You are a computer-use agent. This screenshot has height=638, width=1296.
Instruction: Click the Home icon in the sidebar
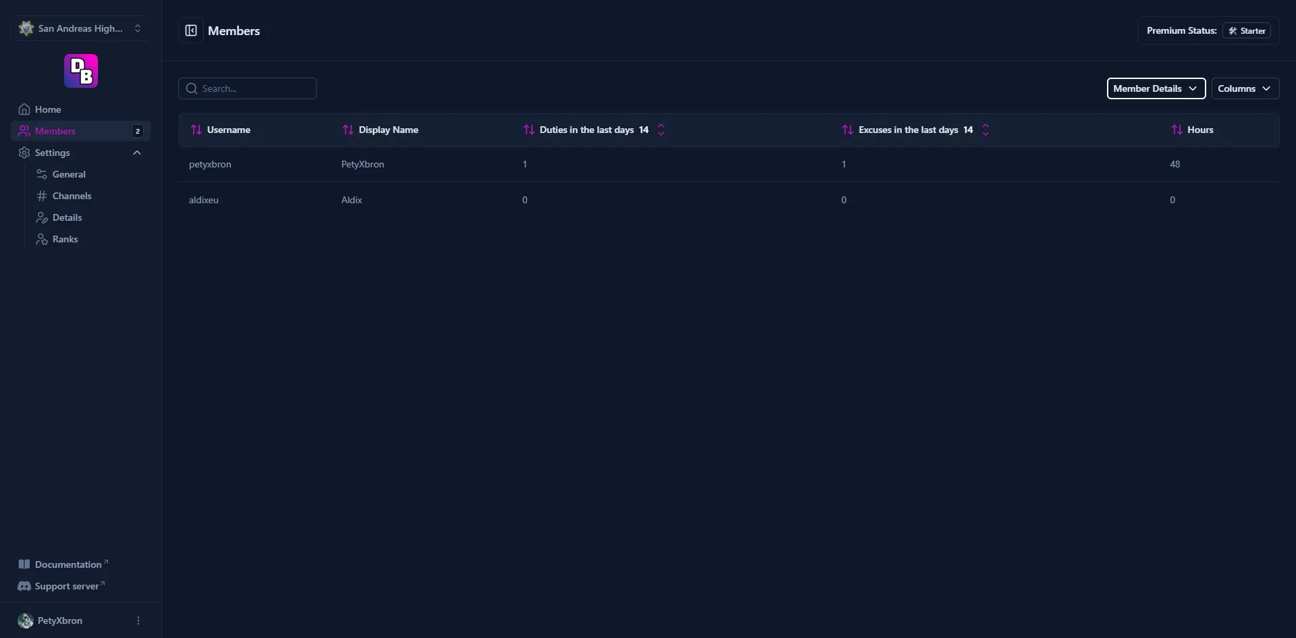[x=24, y=109]
